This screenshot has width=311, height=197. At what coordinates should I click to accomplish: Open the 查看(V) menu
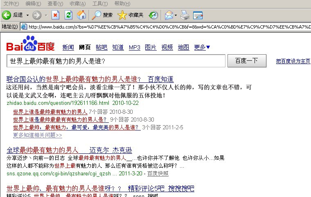point(55,4)
